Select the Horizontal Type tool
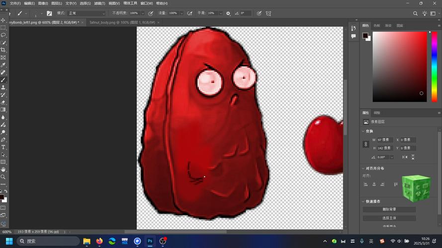The height and width of the screenshot is (248, 442). (3, 147)
